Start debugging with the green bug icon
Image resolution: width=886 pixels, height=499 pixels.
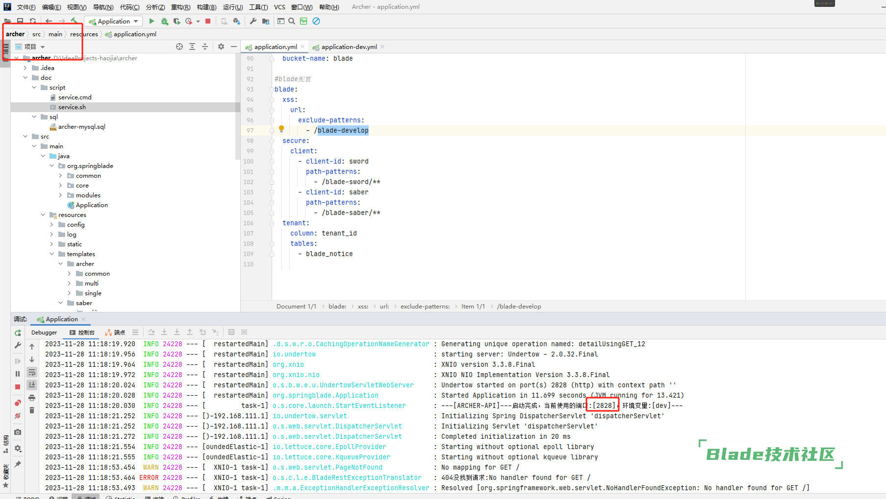pos(164,21)
